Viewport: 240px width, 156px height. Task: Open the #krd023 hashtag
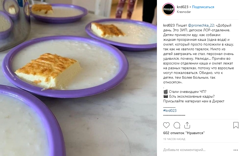tap(170, 110)
